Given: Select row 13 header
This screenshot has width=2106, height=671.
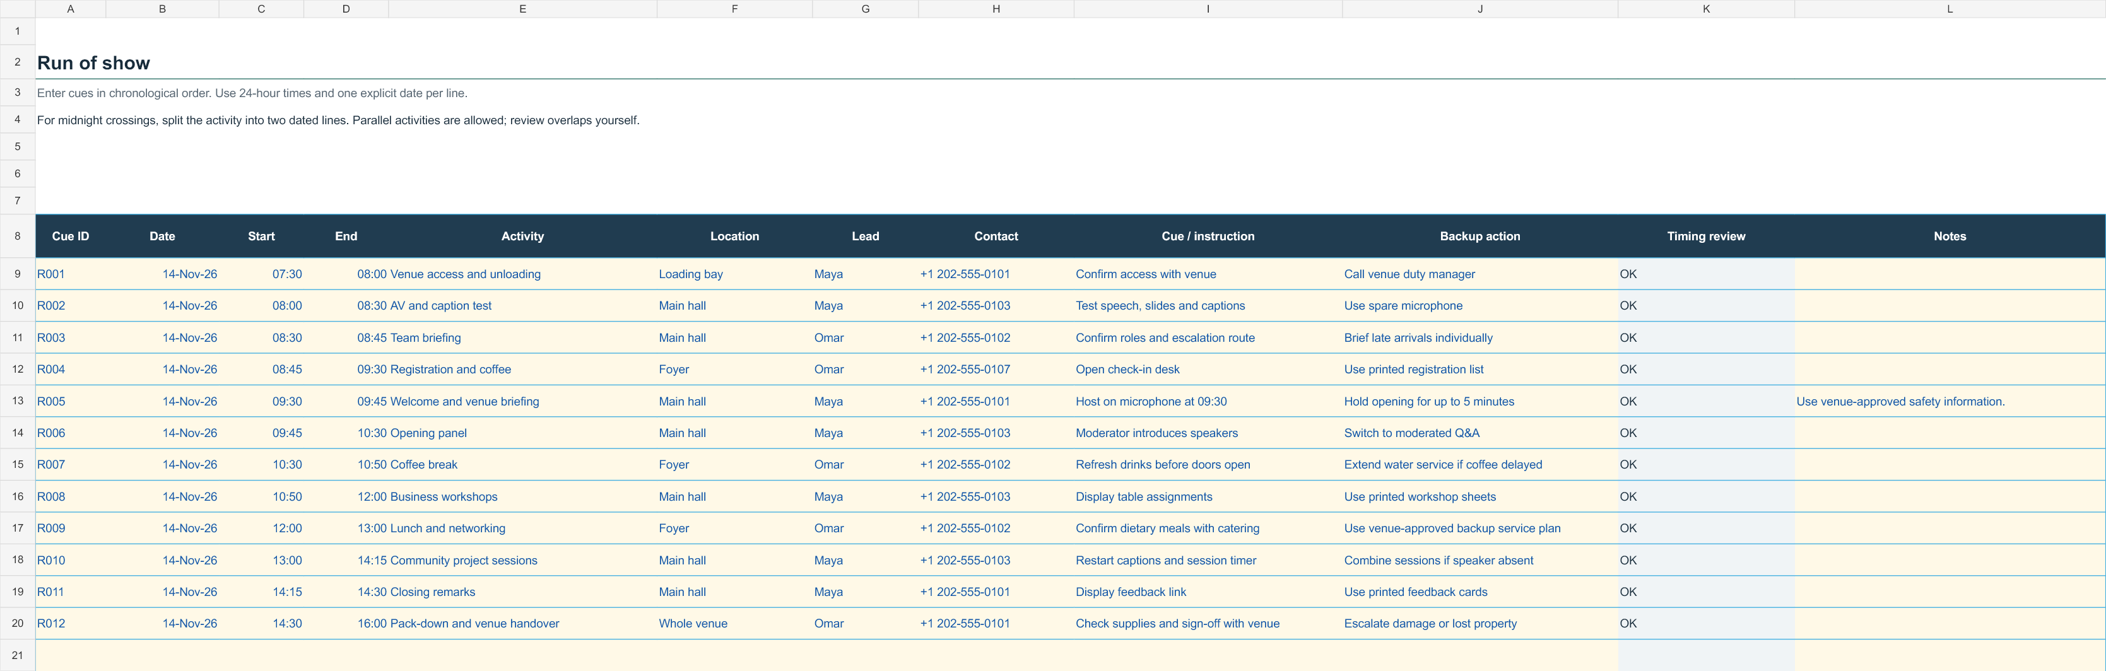Looking at the screenshot, I should pos(17,401).
